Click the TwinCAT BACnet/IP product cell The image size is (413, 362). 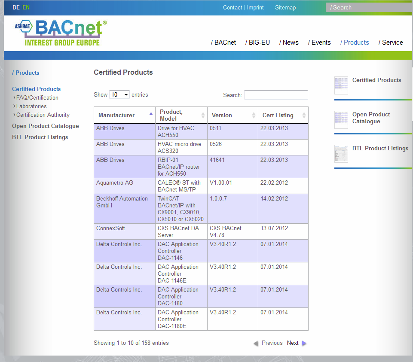(181, 209)
